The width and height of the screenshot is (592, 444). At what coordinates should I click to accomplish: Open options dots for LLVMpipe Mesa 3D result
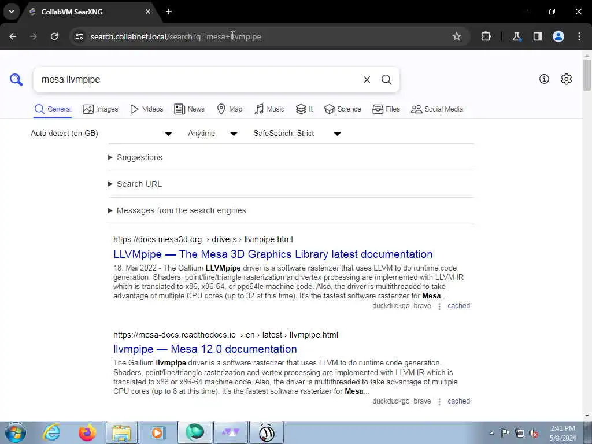[439, 306]
